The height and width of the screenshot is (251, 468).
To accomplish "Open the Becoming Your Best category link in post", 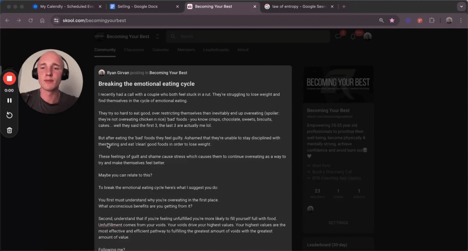I will click(168, 73).
